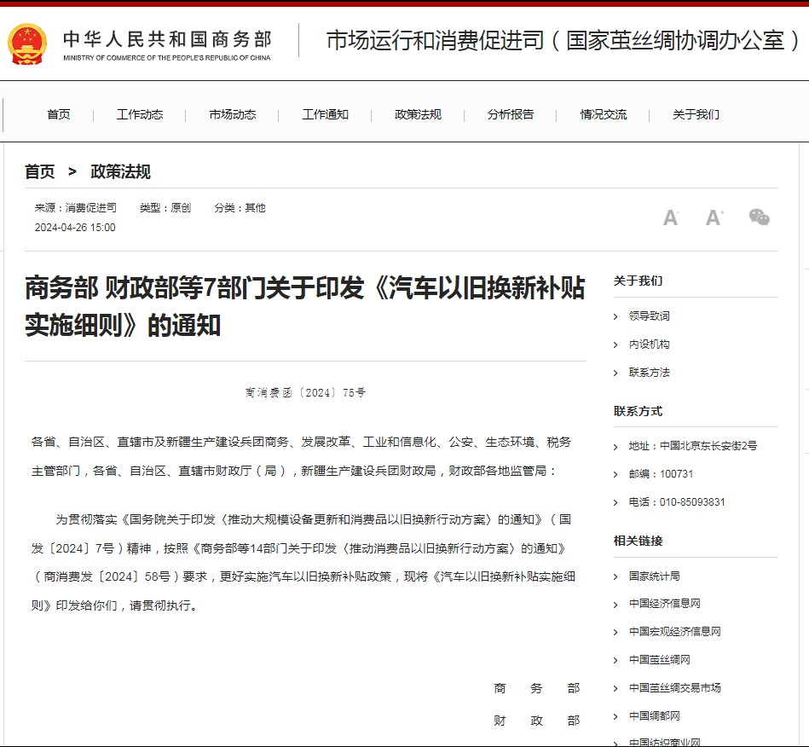Open the 关于我们 navigation tab

(696, 114)
